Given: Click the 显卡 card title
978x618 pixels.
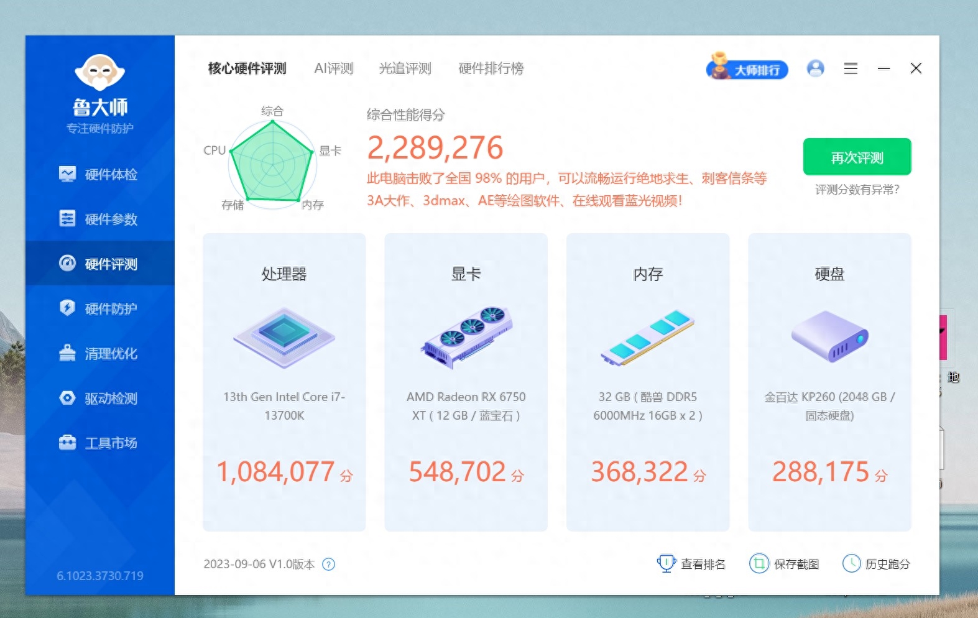Looking at the screenshot, I should point(466,274).
